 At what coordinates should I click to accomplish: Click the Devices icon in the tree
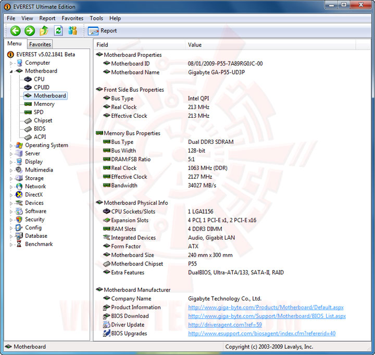point(19,203)
